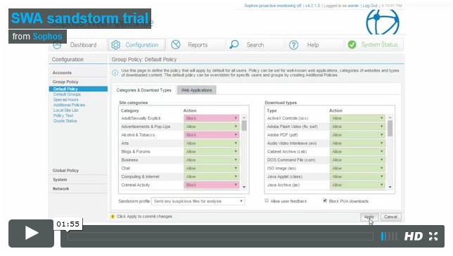
Task: Open ActiveX Controls (ocx) action dropdown
Action: (x=357, y=118)
